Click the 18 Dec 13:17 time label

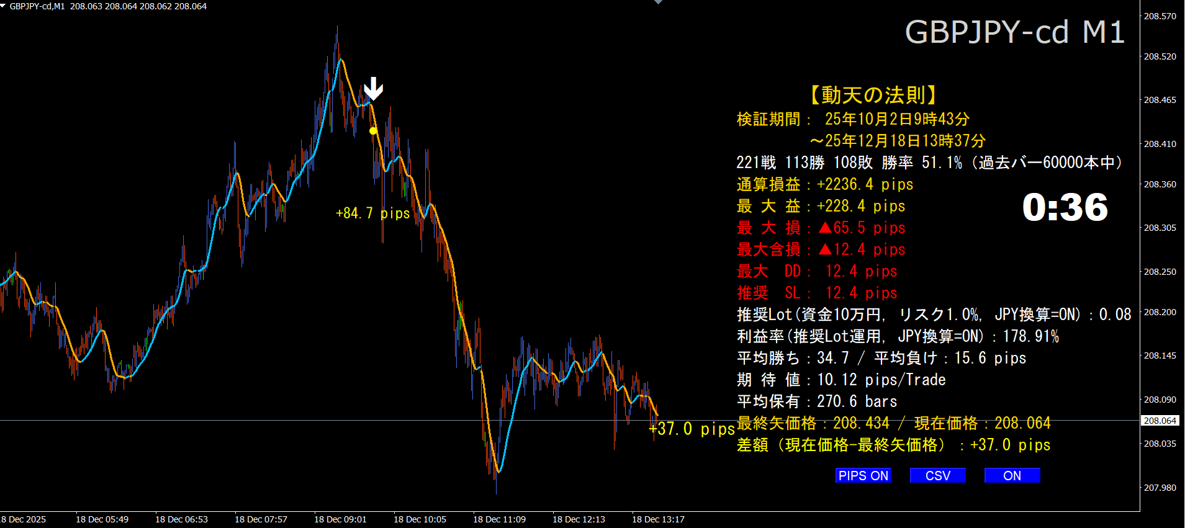tap(658, 519)
